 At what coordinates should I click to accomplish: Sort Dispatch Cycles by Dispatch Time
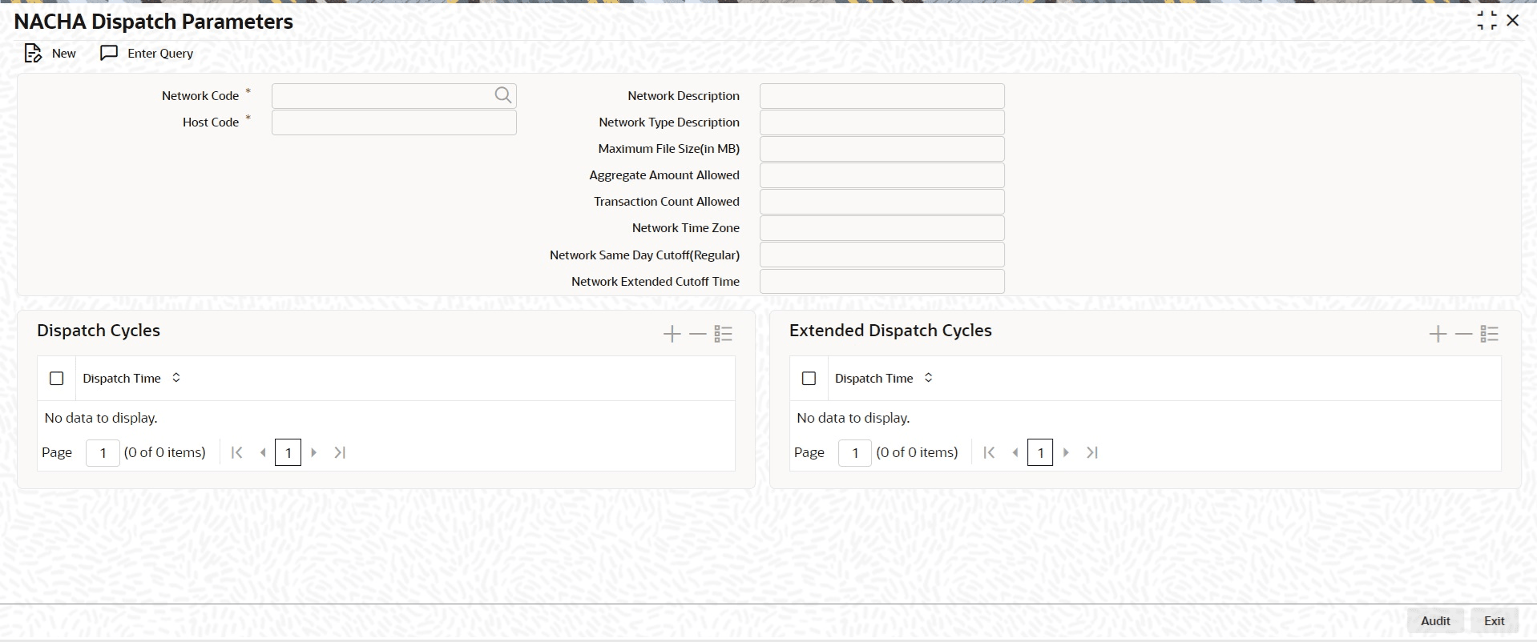176,378
